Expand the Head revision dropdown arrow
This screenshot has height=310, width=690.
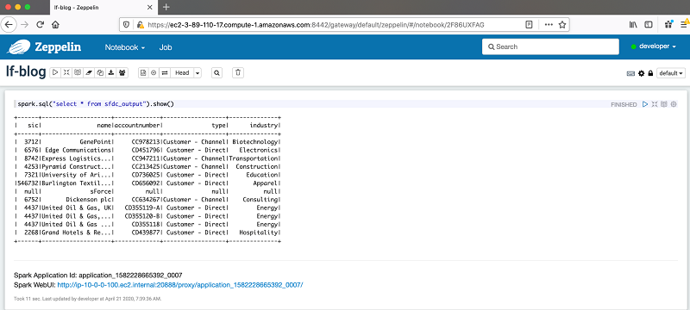click(x=198, y=73)
